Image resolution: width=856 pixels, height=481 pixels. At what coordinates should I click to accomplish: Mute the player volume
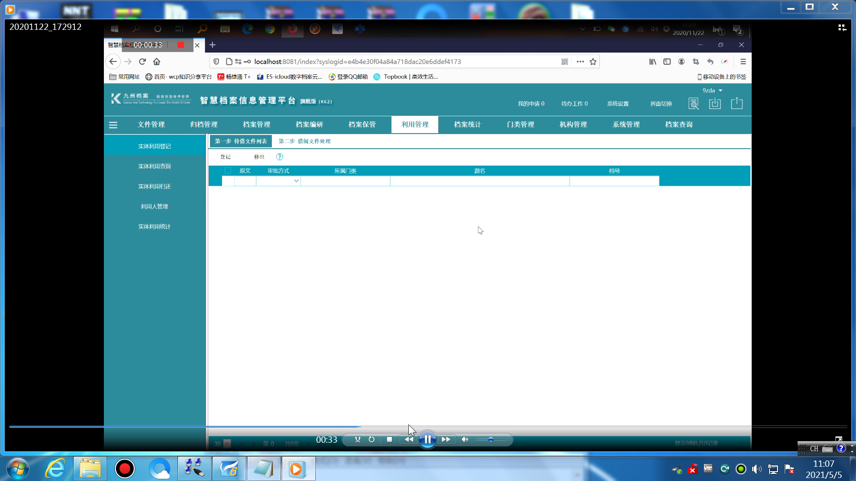[465, 440]
